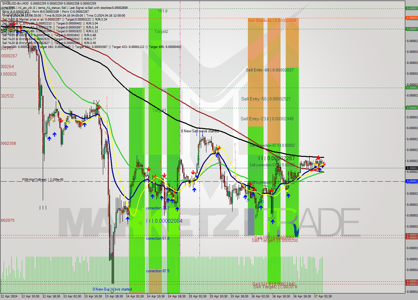Click the blue 'correction 87.5' label
Screen dimensions: 418x300
click(x=157, y=271)
